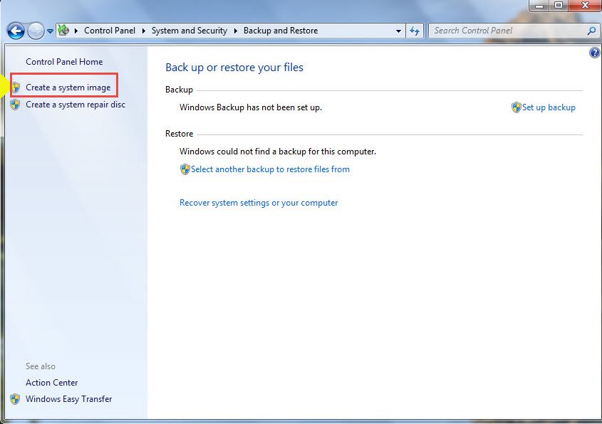Select another backup to restore files from

(x=270, y=169)
